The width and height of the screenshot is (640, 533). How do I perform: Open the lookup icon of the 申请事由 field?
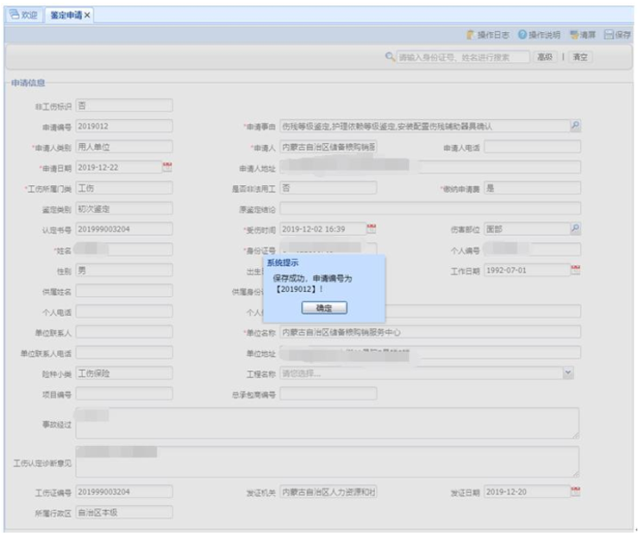pyautogui.click(x=575, y=125)
